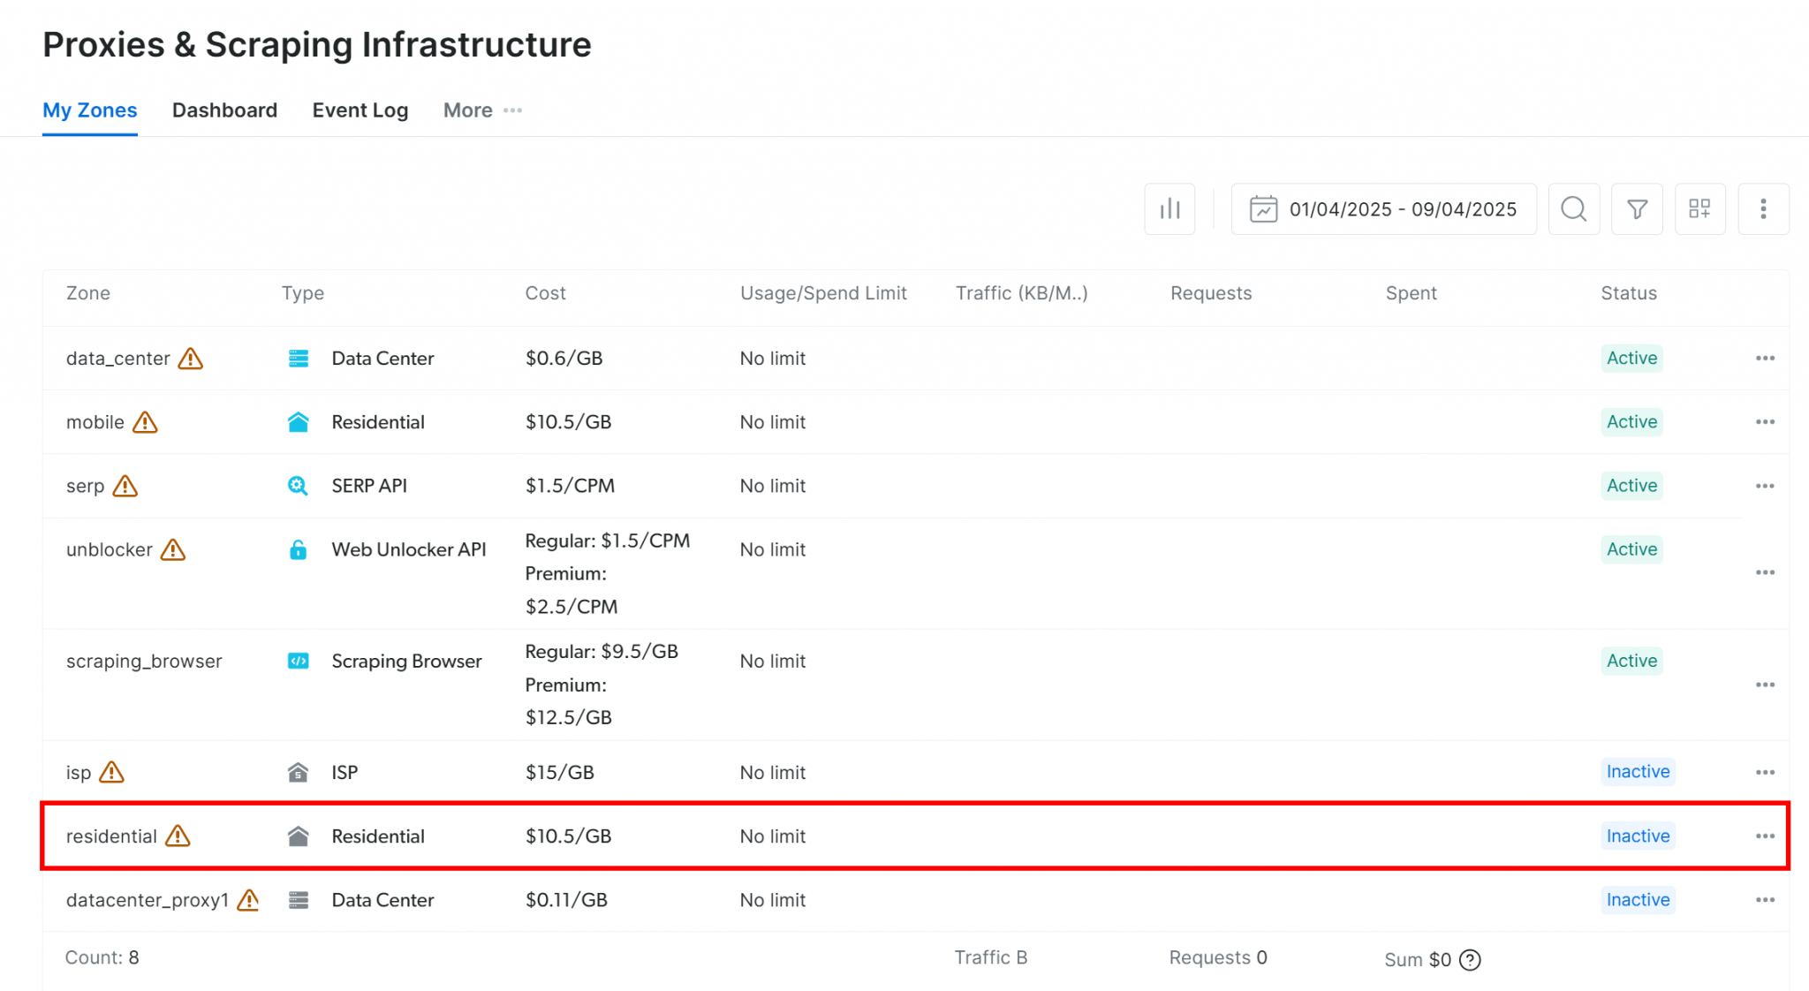
Task: Click the Web Unlocker API lock icon
Action: (x=298, y=549)
